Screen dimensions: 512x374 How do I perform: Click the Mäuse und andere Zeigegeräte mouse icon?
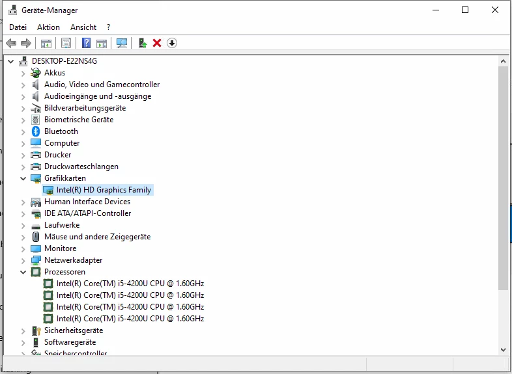[x=36, y=237]
